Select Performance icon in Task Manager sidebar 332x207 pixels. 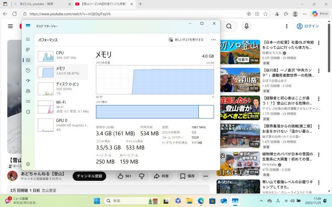[x=28, y=60]
